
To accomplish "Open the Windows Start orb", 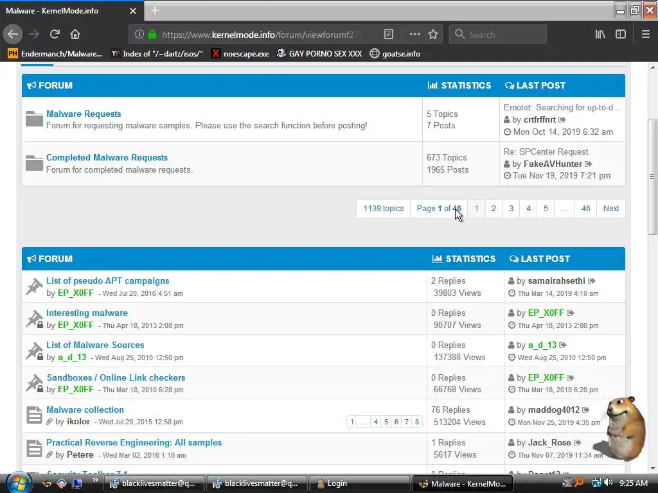I will (19, 483).
